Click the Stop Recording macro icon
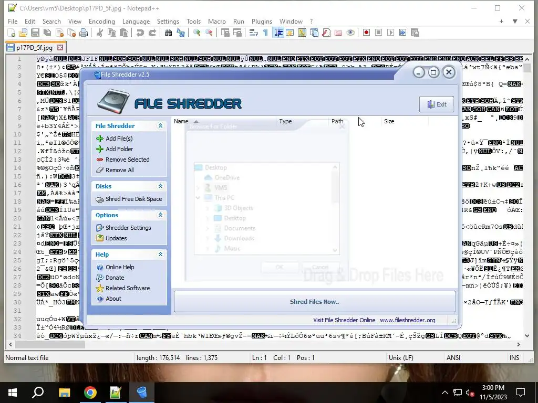Image resolution: width=538 pixels, height=403 pixels. [378, 33]
